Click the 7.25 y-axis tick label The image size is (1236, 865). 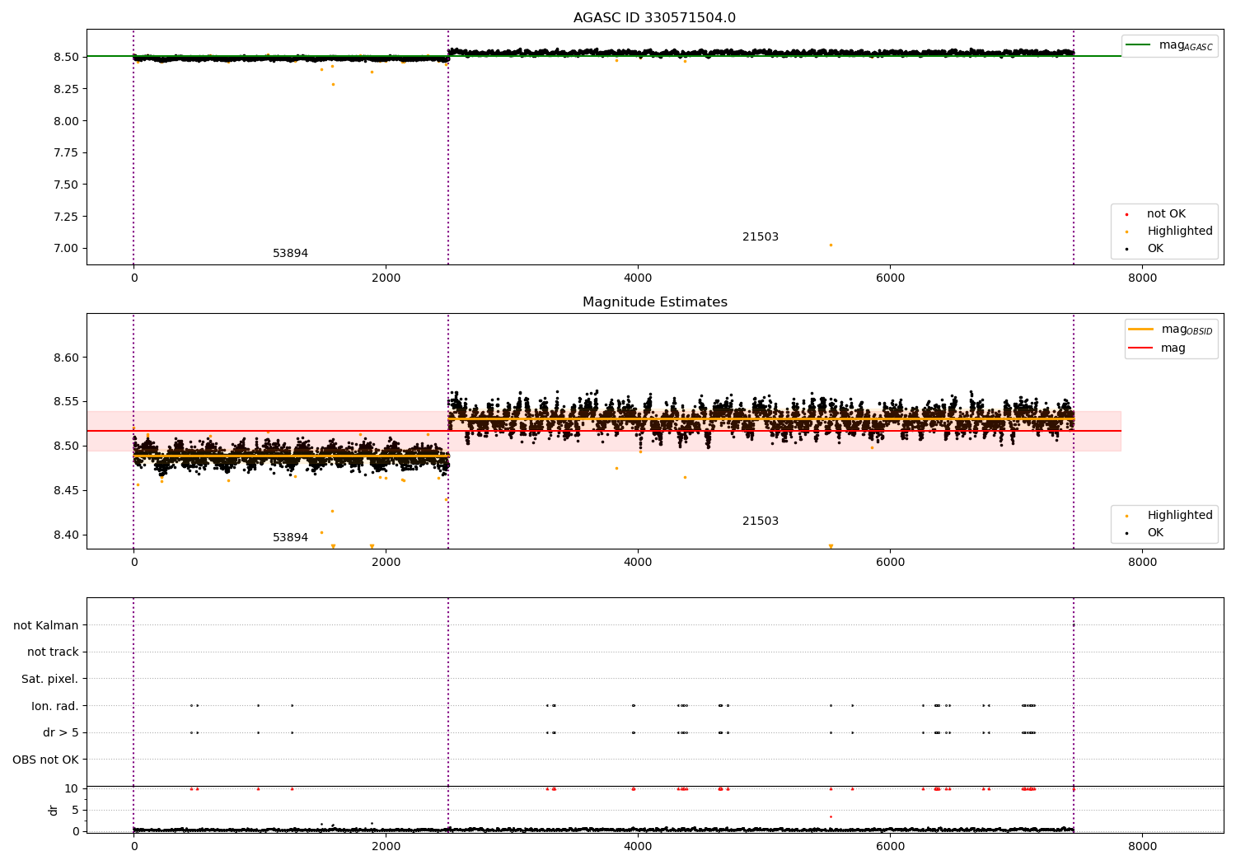pyautogui.click(x=64, y=217)
